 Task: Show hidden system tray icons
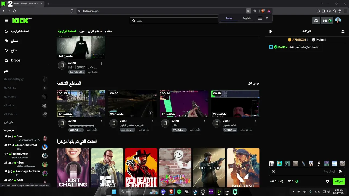[293, 192]
